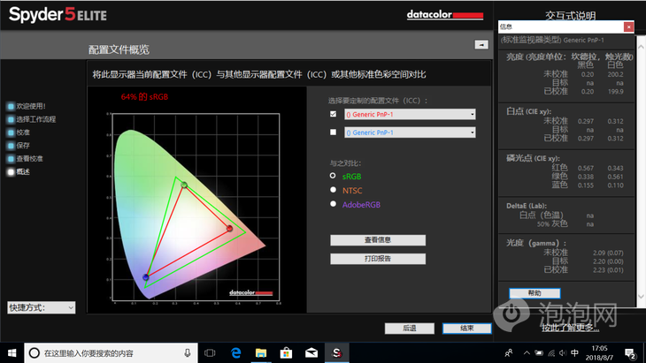
Task: Select the NTSC comparison radio button
Action: [x=333, y=190]
